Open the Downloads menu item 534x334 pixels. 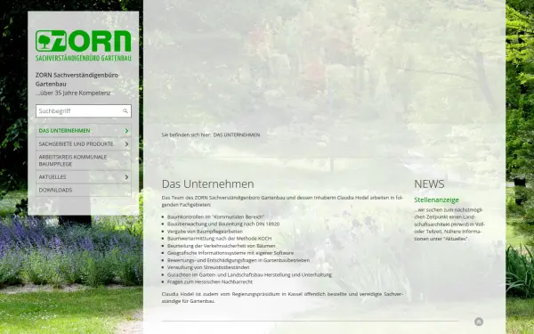click(x=84, y=190)
